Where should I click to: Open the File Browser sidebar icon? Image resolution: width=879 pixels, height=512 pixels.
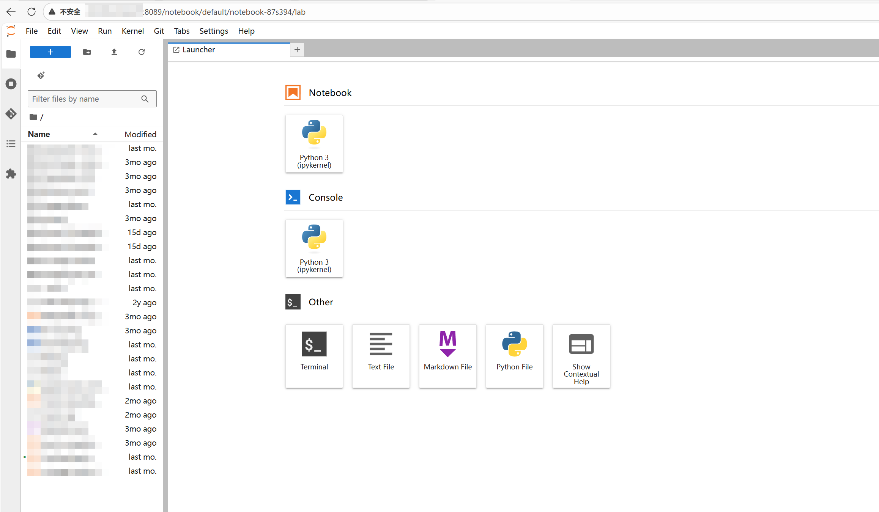[11, 54]
